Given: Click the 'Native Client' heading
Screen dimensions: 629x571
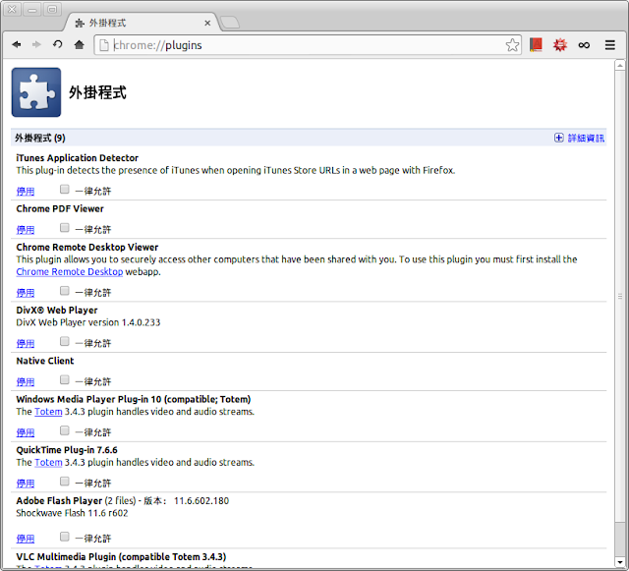Looking at the screenshot, I should point(45,361).
